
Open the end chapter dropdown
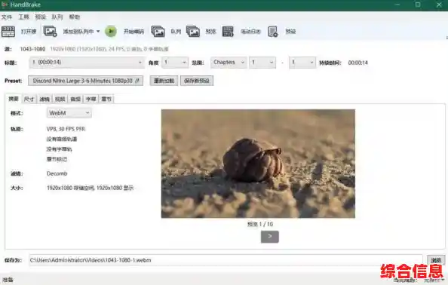pos(302,63)
